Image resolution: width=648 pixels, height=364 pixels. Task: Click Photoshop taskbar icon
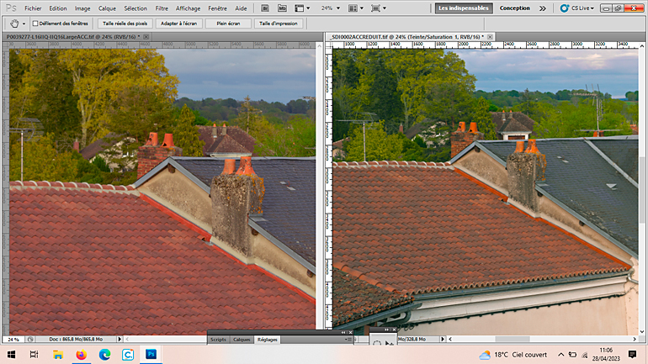coord(151,355)
